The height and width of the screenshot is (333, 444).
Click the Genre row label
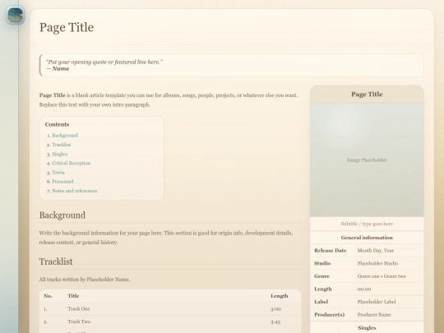[x=321, y=276]
